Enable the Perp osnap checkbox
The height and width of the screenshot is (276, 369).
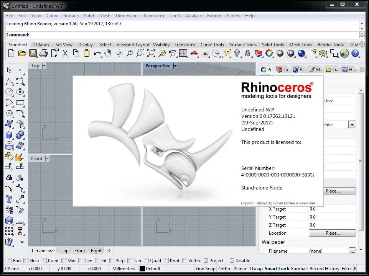pos(112,261)
